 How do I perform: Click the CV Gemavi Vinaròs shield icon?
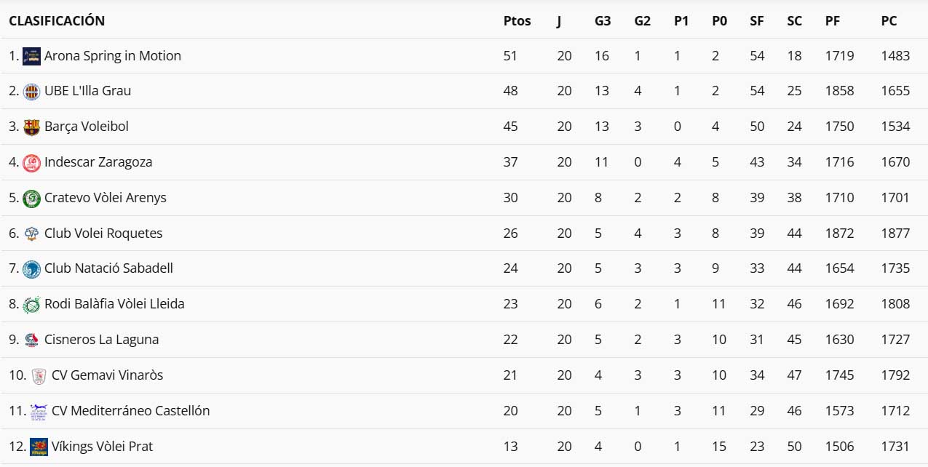[x=39, y=376]
